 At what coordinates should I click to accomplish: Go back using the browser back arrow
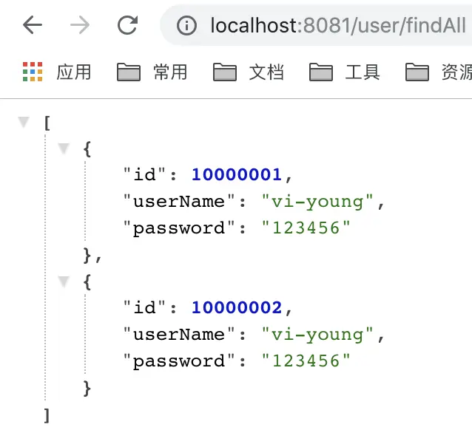pyautogui.click(x=33, y=24)
